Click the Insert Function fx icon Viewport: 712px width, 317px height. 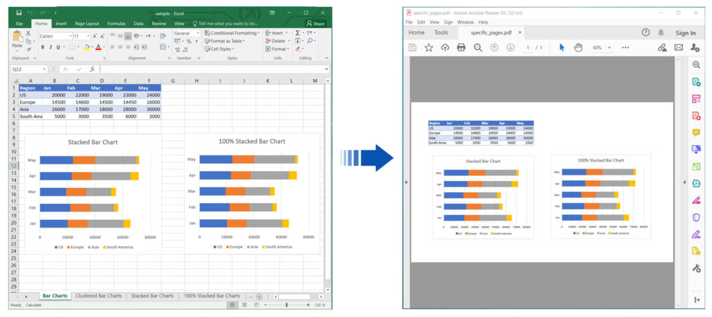pos(92,69)
